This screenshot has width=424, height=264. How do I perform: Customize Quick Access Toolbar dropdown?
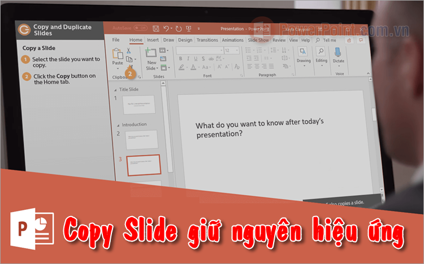(199, 28)
